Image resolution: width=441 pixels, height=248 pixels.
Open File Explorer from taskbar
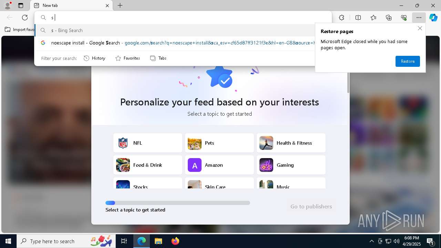click(158, 241)
